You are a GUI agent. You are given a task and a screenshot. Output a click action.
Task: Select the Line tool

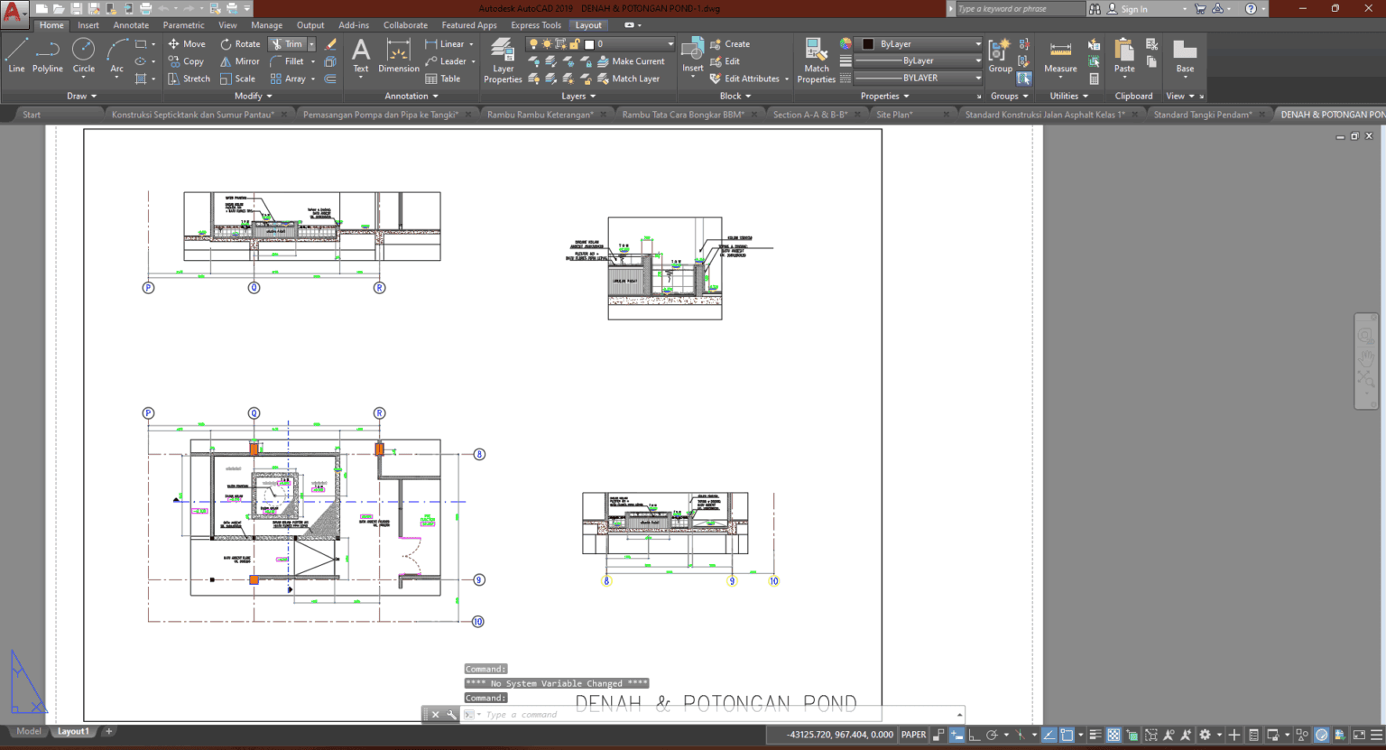pos(15,55)
